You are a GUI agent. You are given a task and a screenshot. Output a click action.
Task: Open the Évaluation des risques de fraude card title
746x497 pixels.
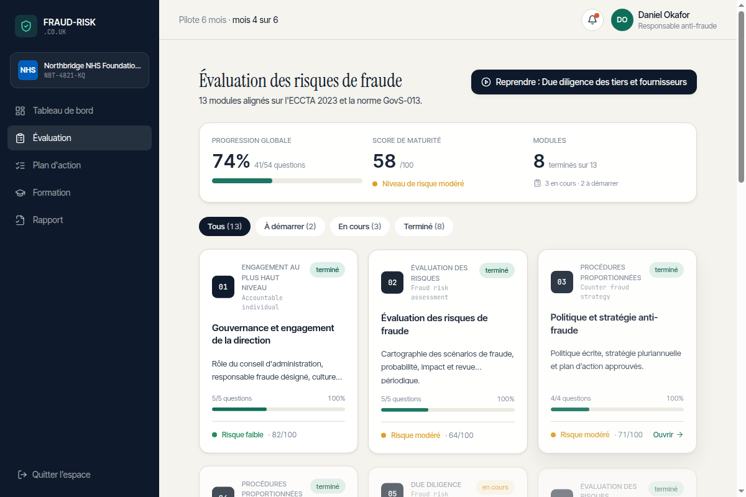click(435, 324)
